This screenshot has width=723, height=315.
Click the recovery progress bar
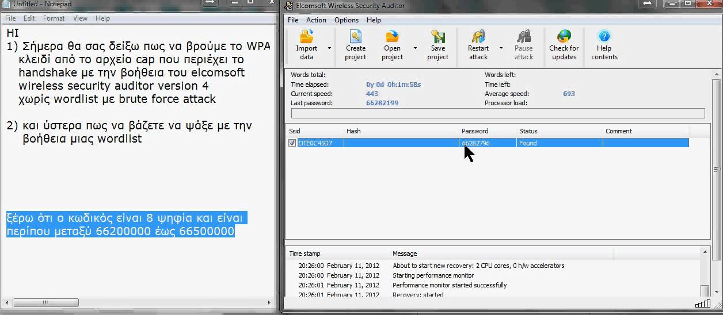(498, 113)
